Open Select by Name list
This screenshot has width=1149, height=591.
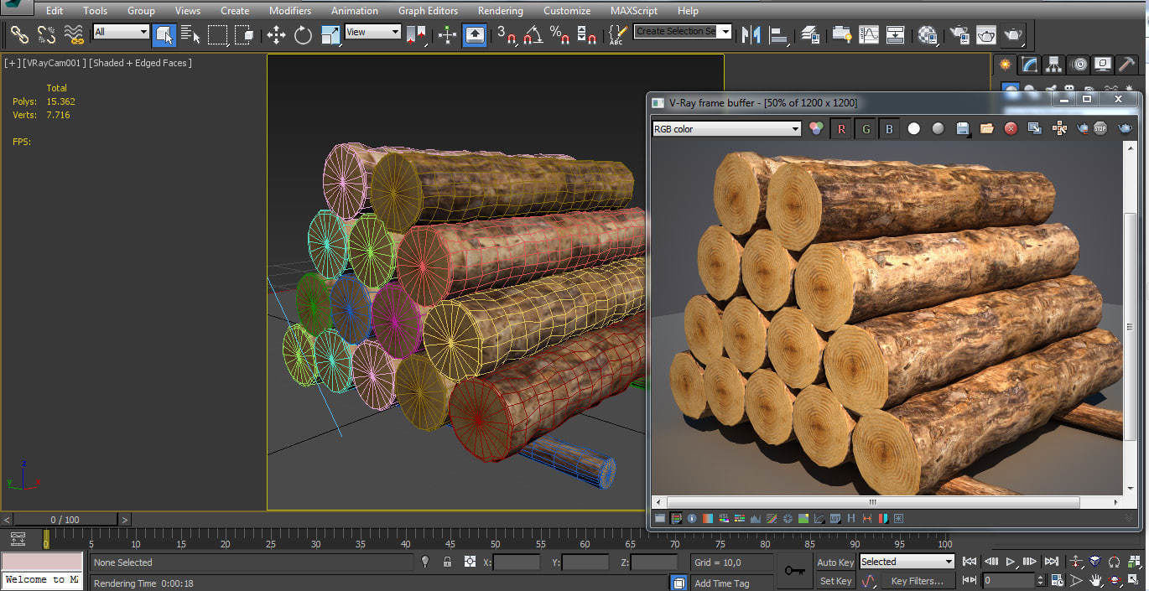point(190,34)
